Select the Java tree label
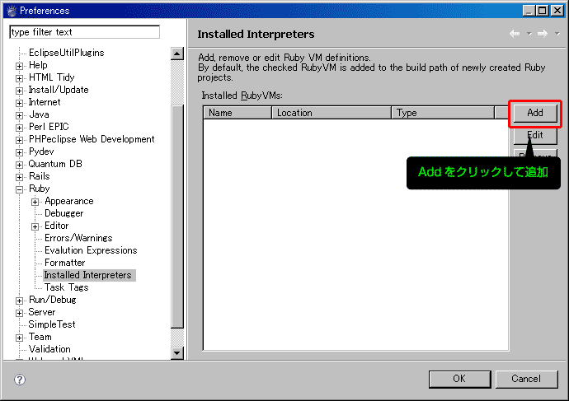Image resolution: width=569 pixels, height=401 pixels. click(x=39, y=114)
